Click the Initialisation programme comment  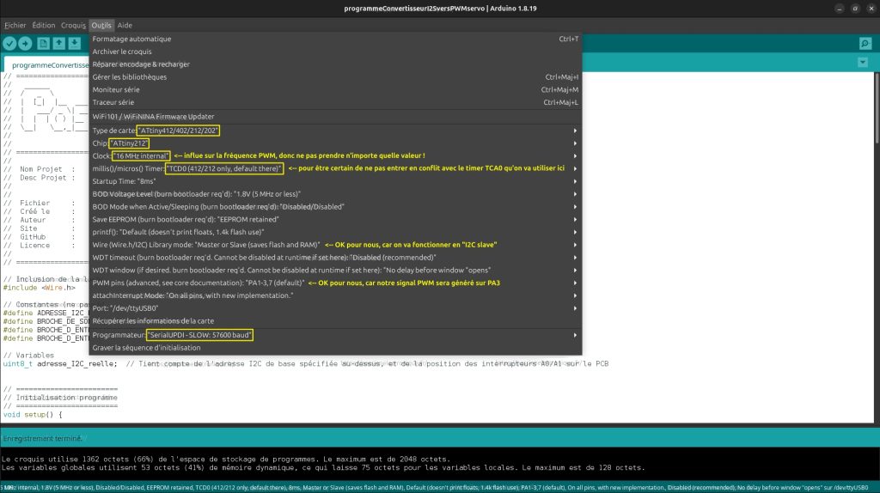click(61, 398)
